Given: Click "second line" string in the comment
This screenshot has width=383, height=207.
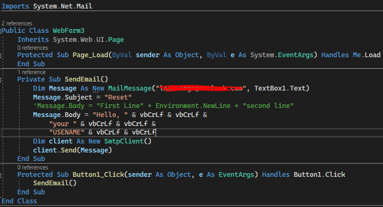Looking at the screenshot, I should coord(268,106).
